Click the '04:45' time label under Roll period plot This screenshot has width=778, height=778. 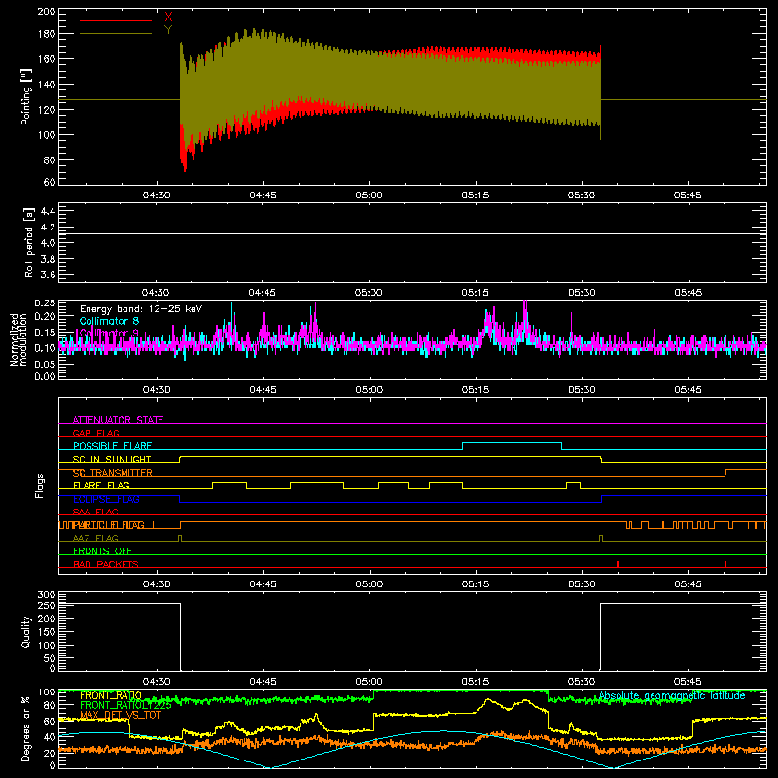[263, 293]
